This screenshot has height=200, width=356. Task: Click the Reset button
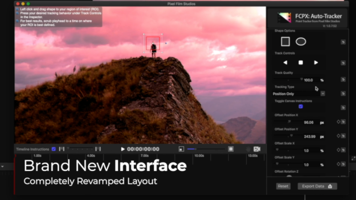click(283, 186)
